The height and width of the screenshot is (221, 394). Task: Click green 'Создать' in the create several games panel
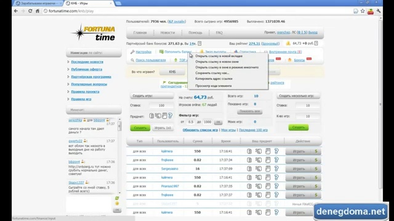(x=298, y=127)
